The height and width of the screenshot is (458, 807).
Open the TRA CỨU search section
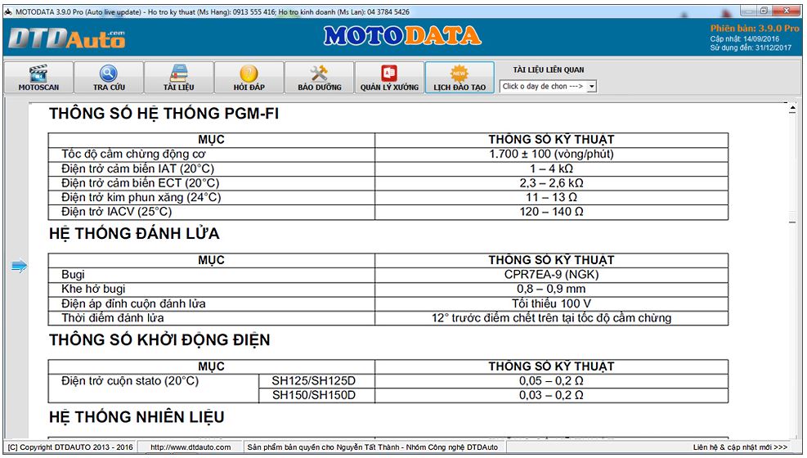pyautogui.click(x=109, y=77)
